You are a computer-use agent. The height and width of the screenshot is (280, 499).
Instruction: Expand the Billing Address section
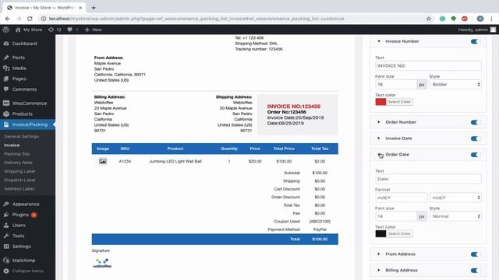pos(379,270)
